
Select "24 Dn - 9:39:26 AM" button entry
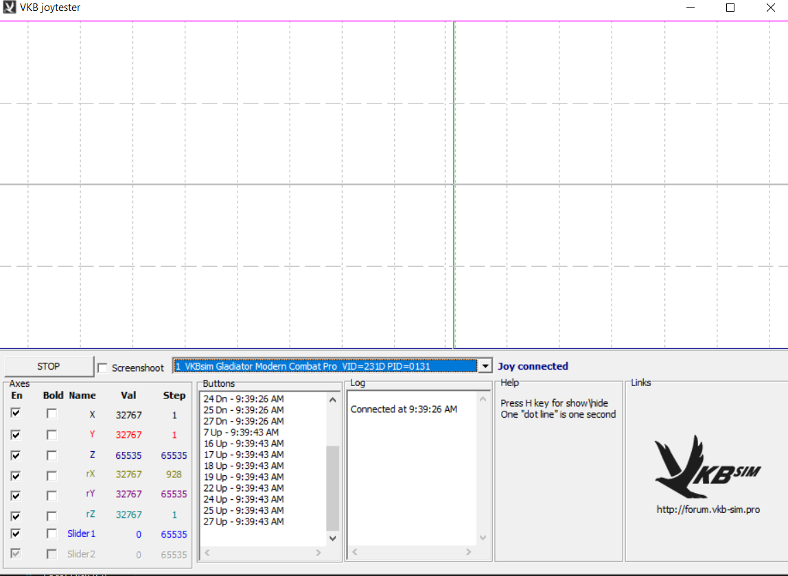(x=244, y=398)
